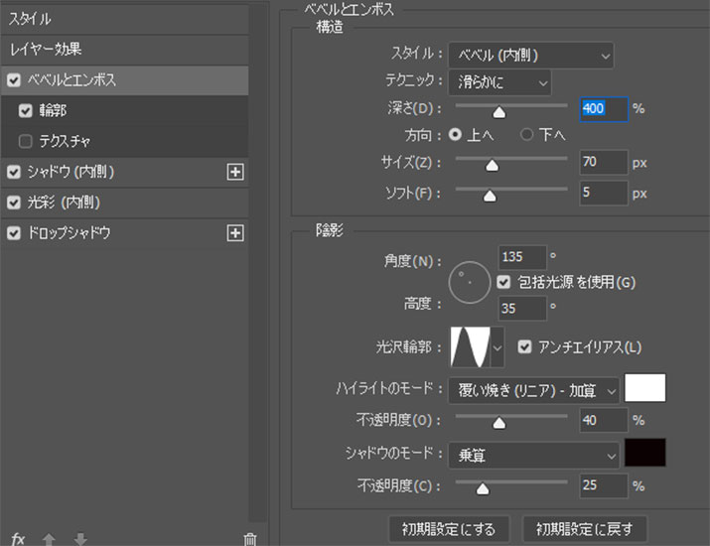The height and width of the screenshot is (546, 710).
Task: Click the angle dial light source circle
Action: [x=470, y=282]
